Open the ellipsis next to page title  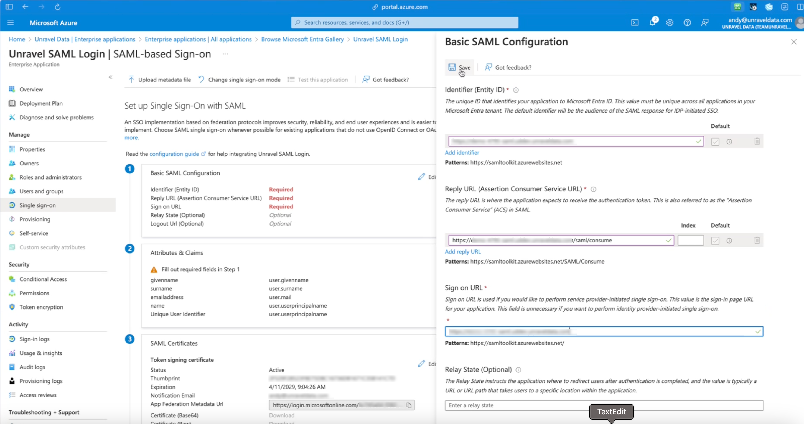tap(225, 54)
